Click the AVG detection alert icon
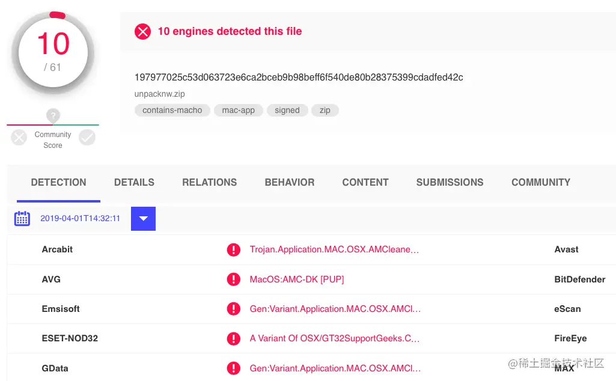This screenshot has height=381, width=616. 234,279
